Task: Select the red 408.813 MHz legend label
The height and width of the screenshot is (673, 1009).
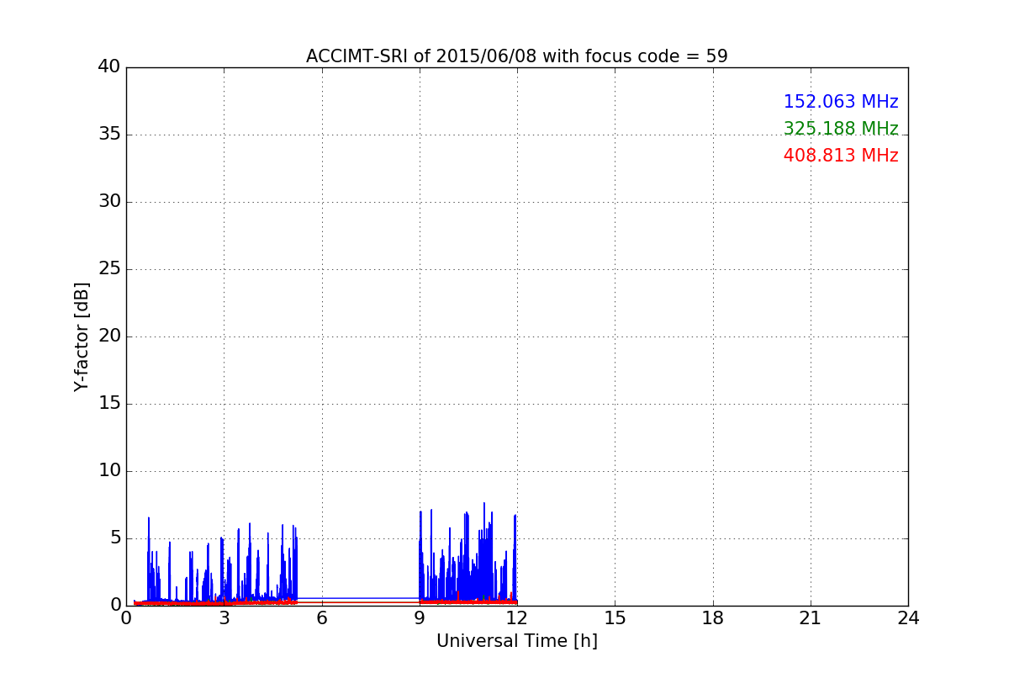Action: coord(841,156)
